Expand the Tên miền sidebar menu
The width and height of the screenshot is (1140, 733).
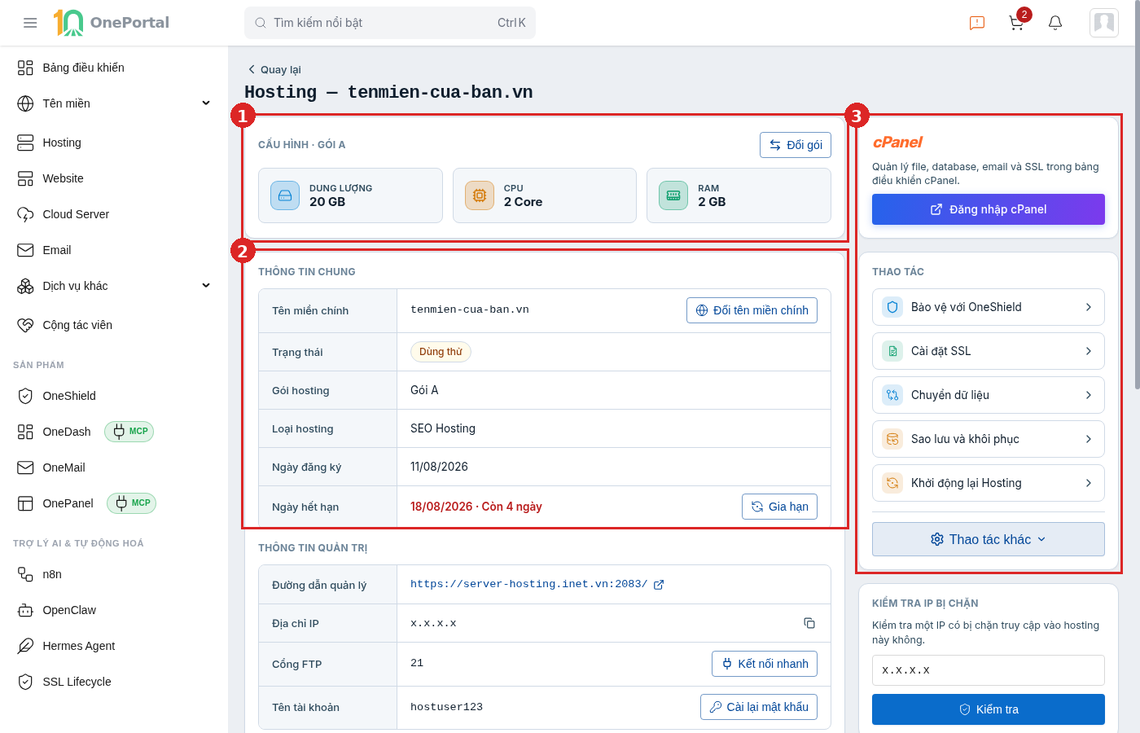point(114,103)
